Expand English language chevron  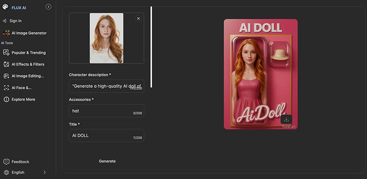pyautogui.click(x=44, y=173)
